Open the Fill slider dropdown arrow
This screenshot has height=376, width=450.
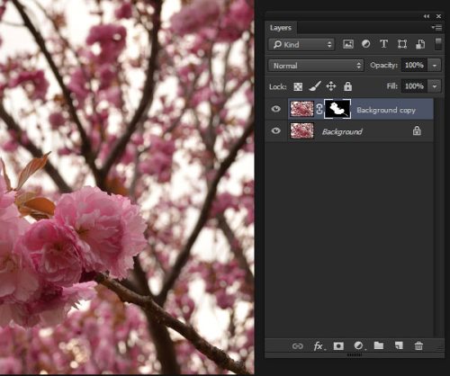(x=435, y=86)
